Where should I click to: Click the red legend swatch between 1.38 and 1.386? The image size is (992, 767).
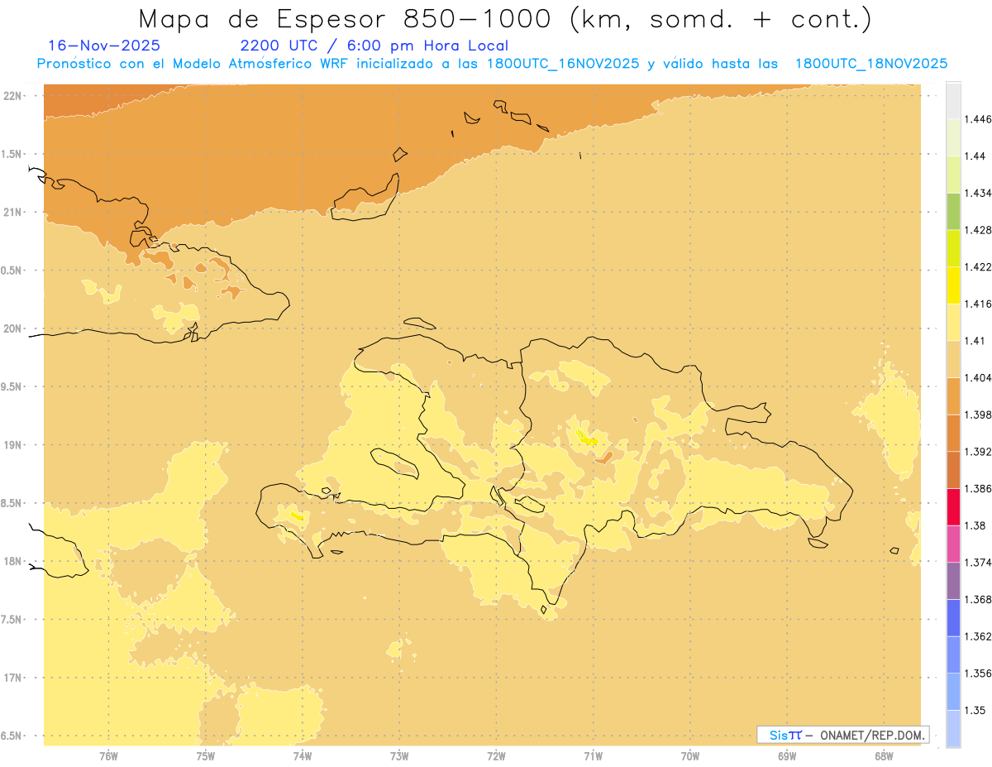(x=953, y=506)
